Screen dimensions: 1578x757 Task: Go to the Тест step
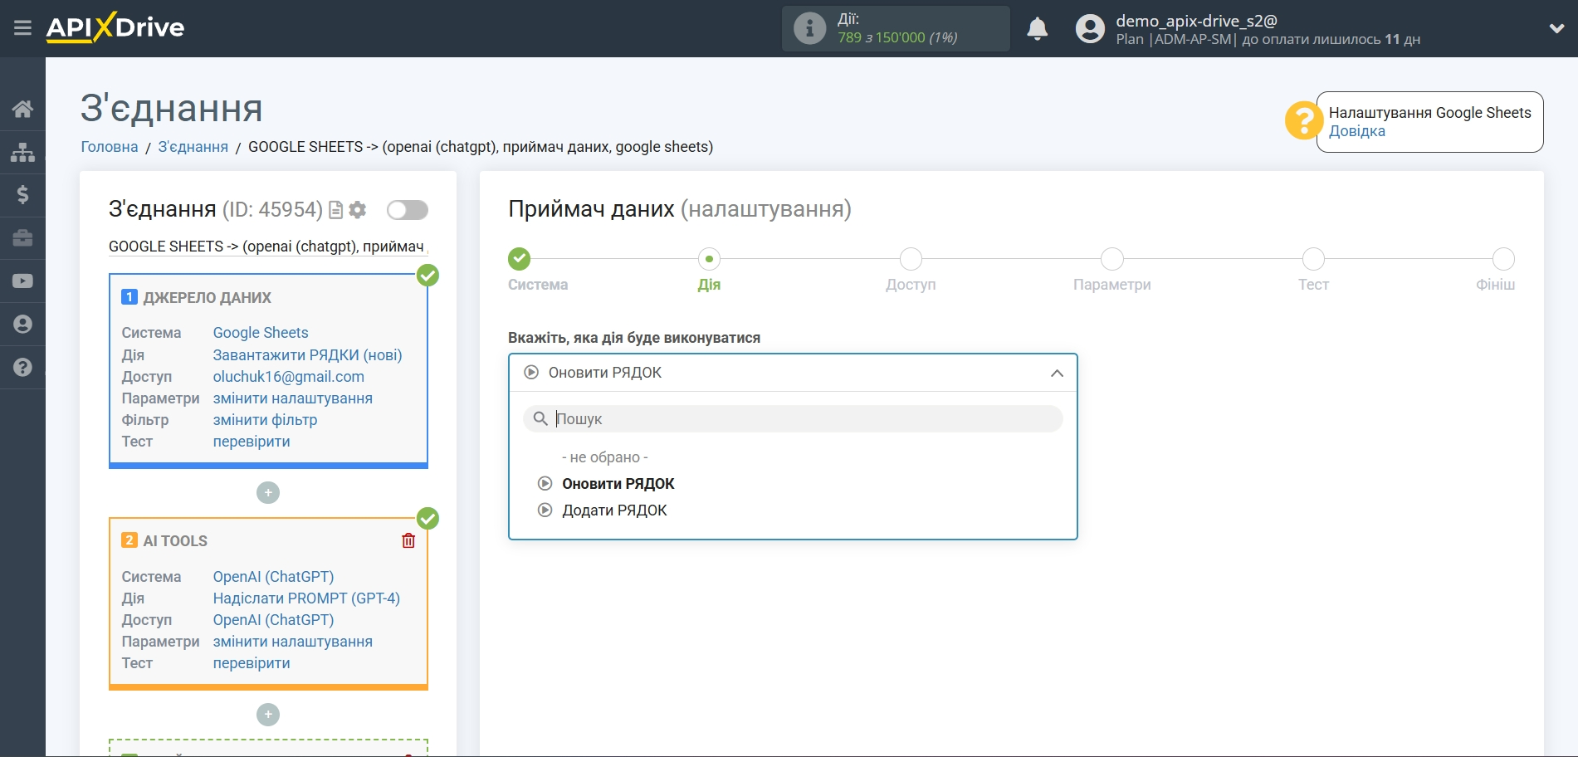(1313, 259)
